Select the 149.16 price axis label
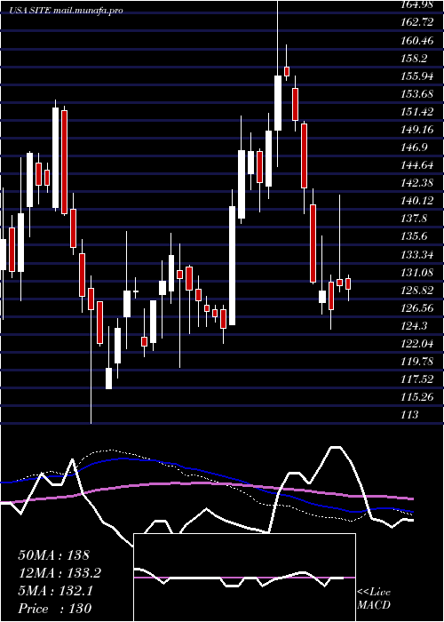The width and height of the screenshot is (444, 622). point(418,130)
